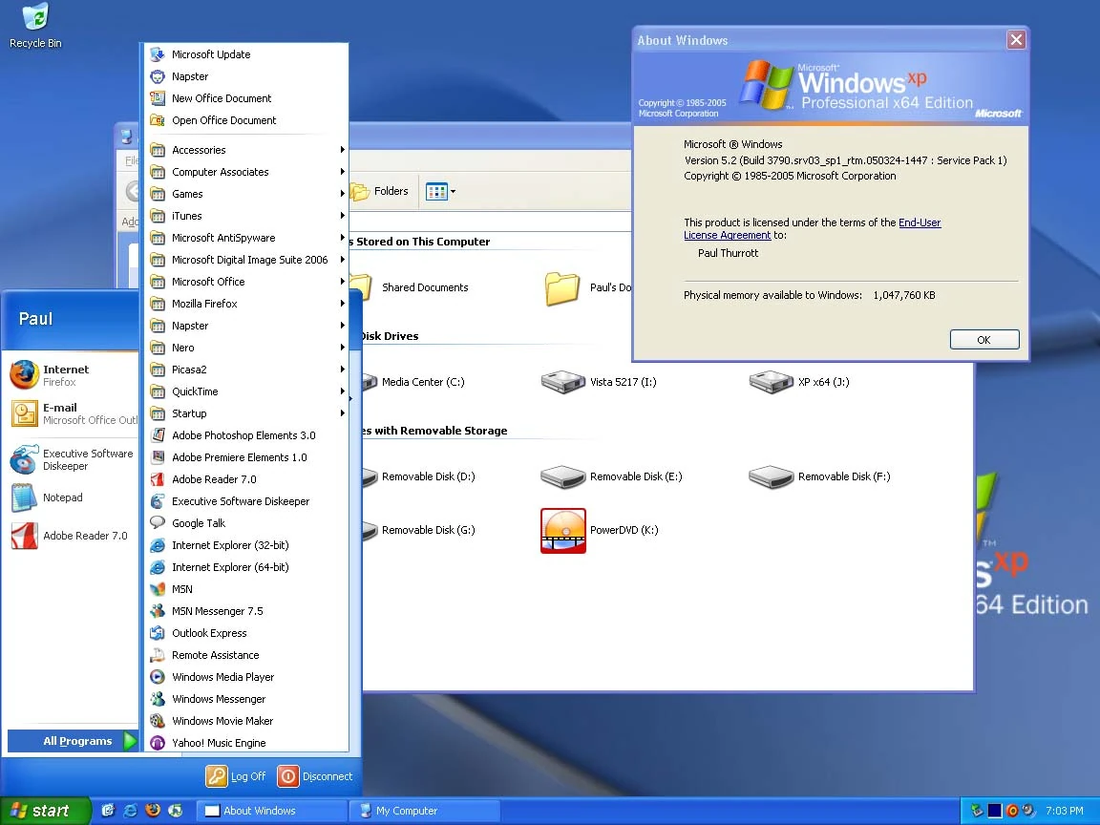Open the End-User License Agreement link
The height and width of the screenshot is (825, 1100).
[920, 222]
